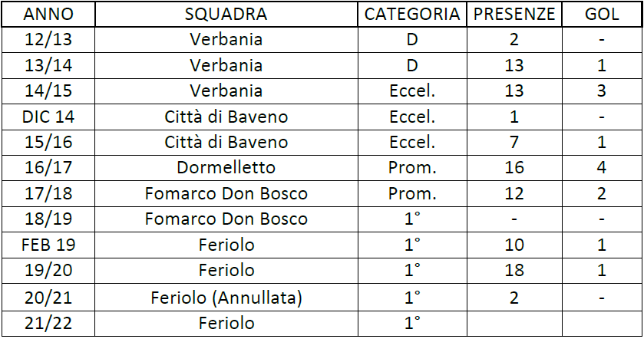
Task: Select the Dormelletto team cell
Action: pyautogui.click(x=226, y=168)
